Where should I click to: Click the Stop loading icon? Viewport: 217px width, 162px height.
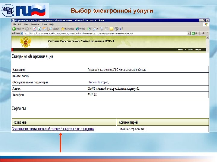coord(35,29)
